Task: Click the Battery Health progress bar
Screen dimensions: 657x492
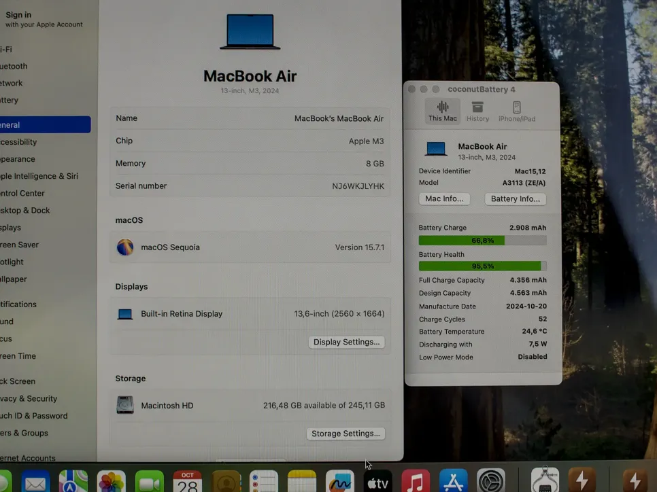Action: [x=482, y=266]
